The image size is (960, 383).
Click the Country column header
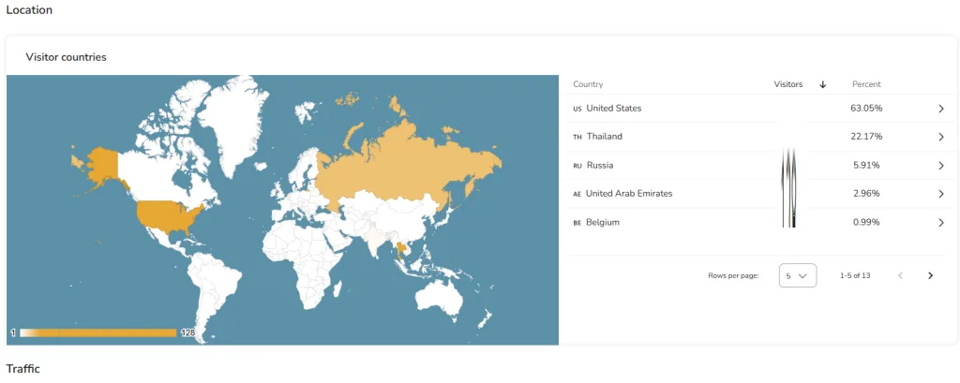tap(588, 84)
